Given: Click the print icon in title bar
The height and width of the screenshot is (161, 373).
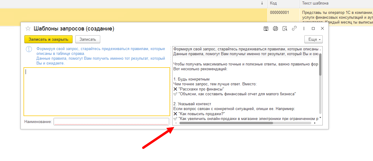Looking at the screenshot, I should [275, 29].
